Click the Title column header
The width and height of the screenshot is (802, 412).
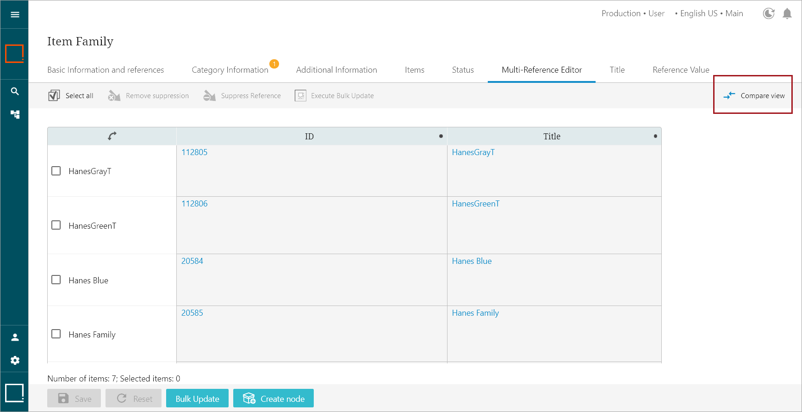[554, 136]
